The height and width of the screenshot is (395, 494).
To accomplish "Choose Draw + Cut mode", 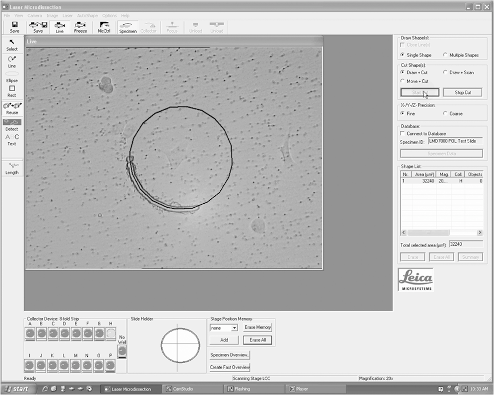I will click(402, 72).
